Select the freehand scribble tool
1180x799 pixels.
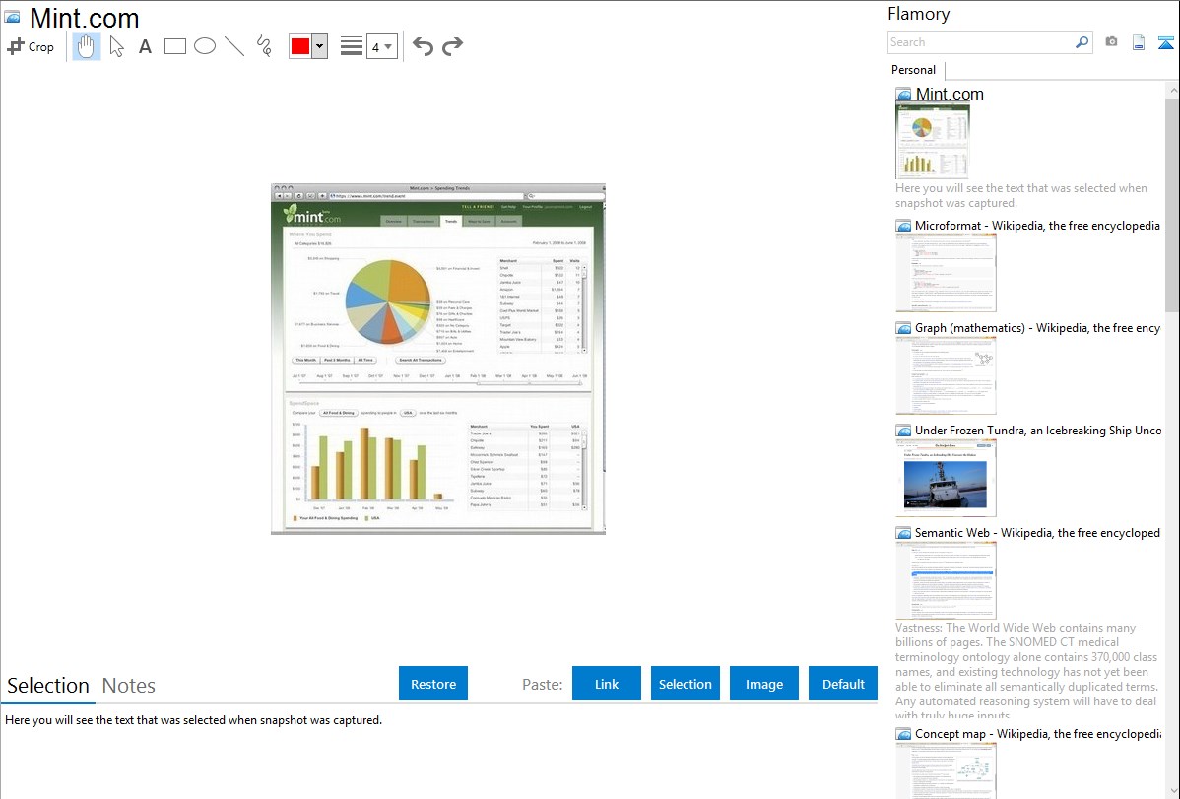click(264, 46)
